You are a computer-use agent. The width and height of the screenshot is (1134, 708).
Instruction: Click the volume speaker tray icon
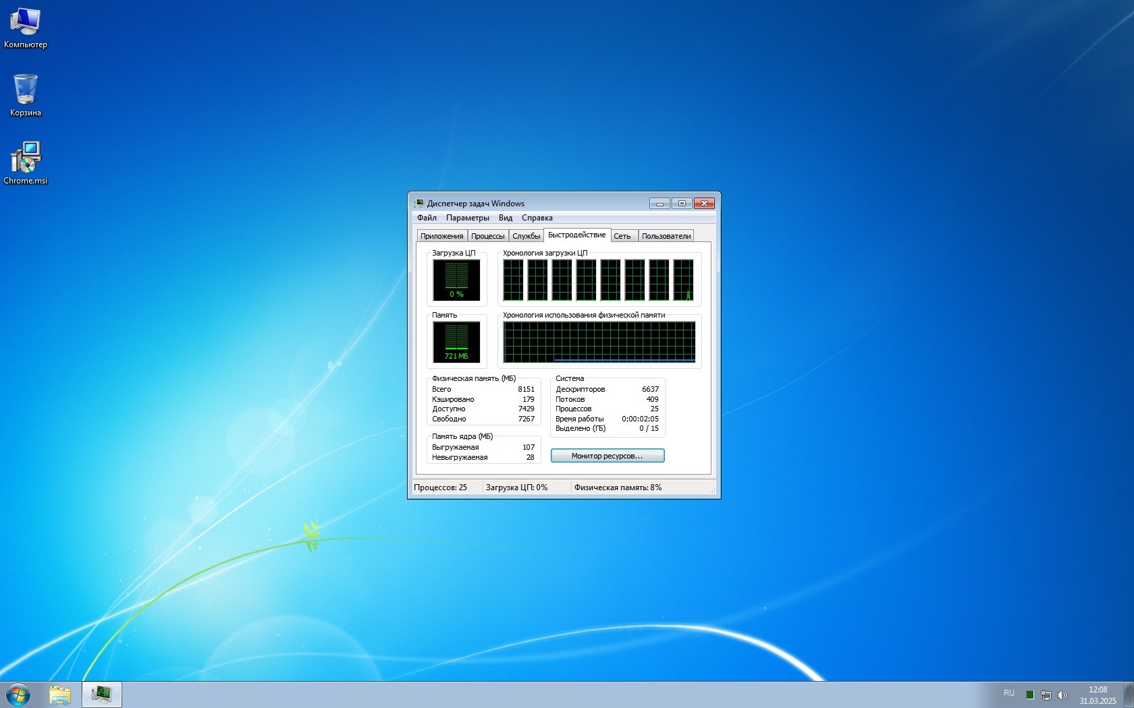(1062, 695)
